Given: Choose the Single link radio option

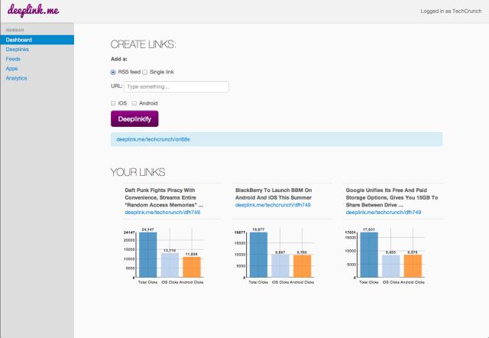Looking at the screenshot, I should [144, 72].
